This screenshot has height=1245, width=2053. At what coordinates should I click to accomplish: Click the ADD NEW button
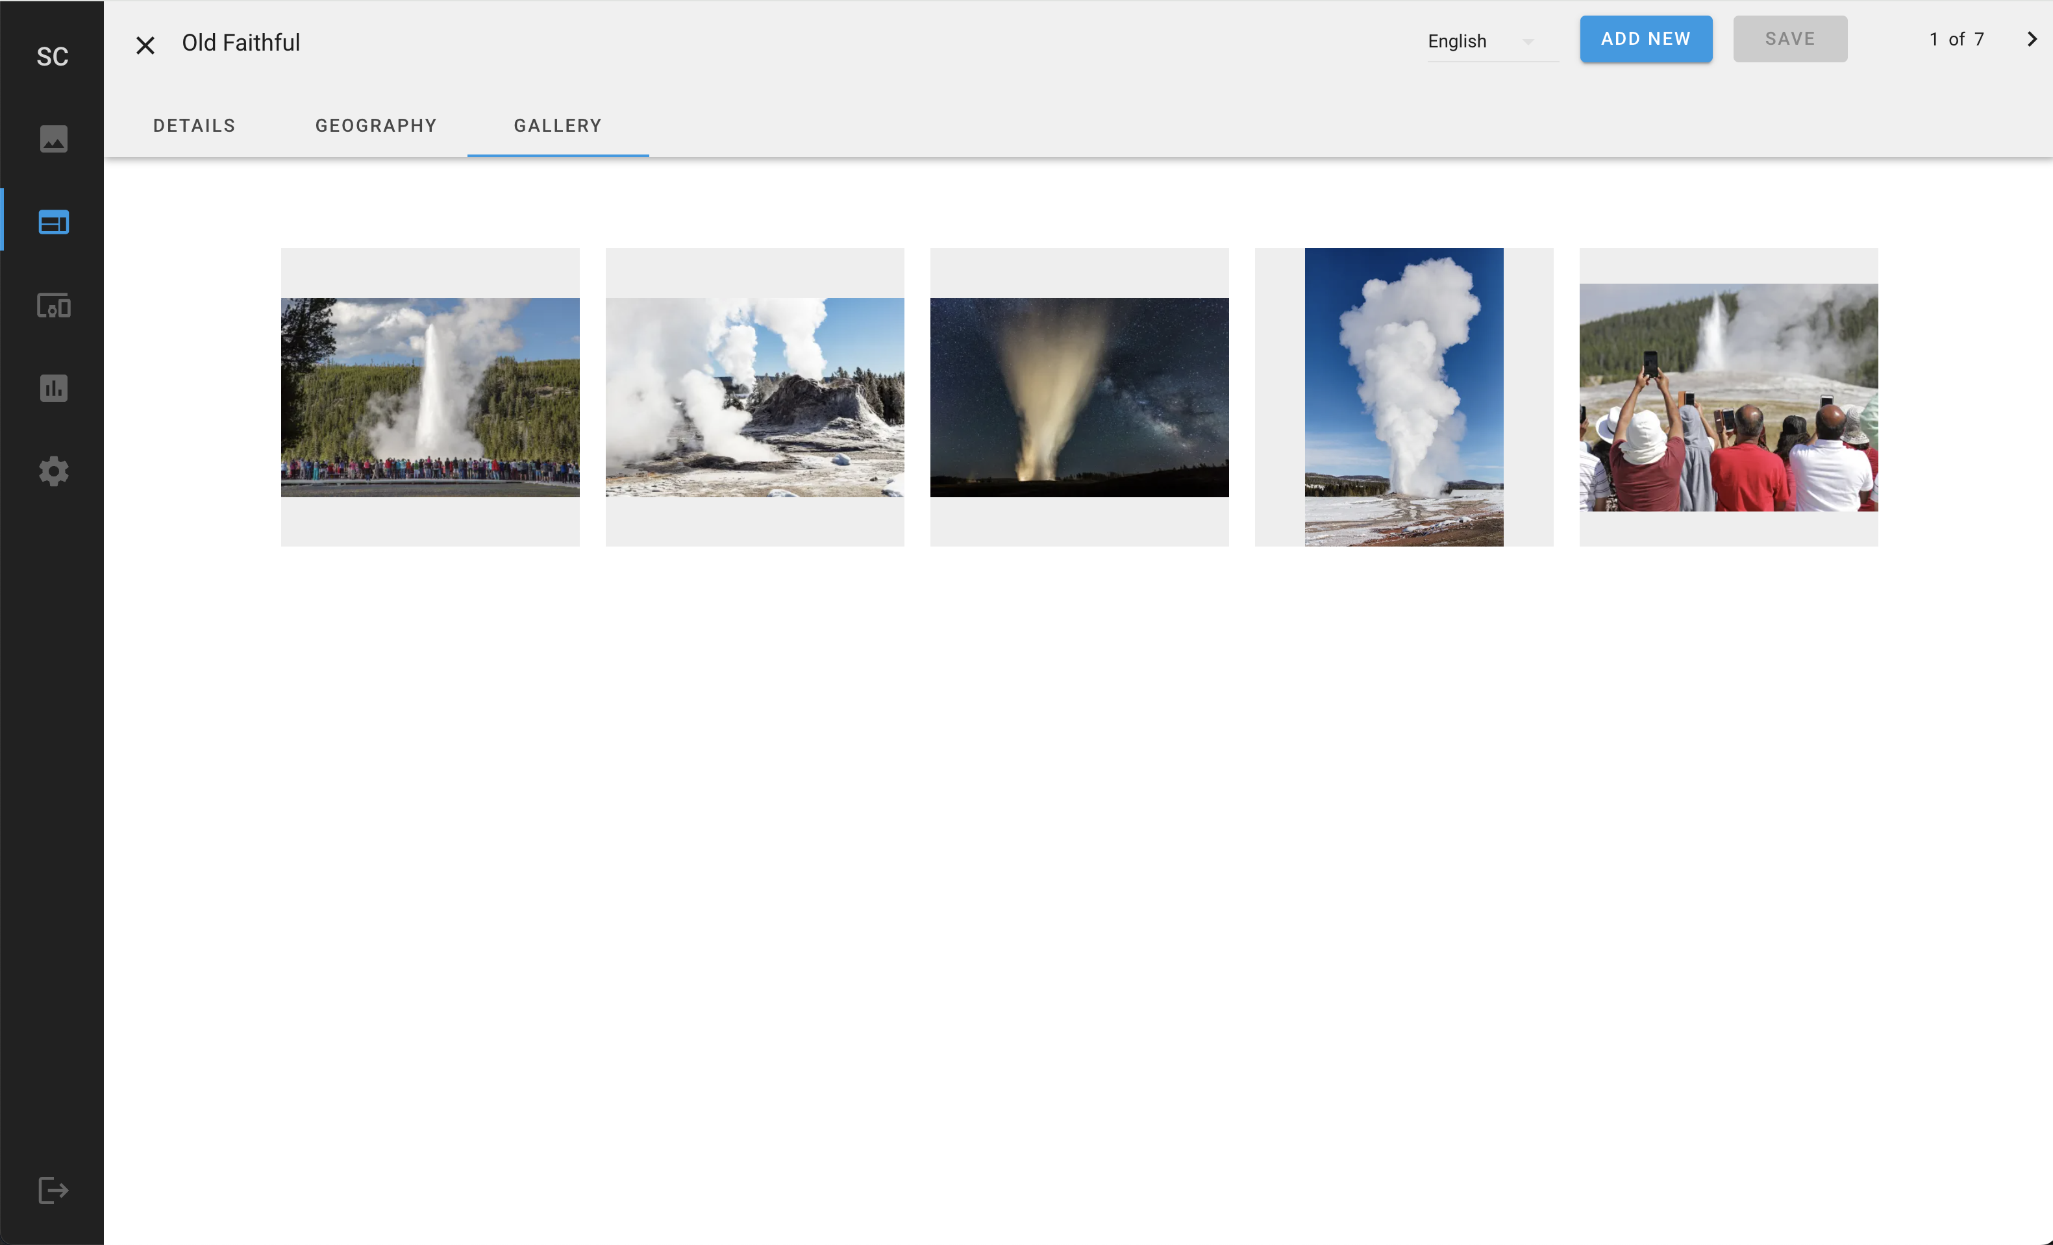click(1645, 39)
